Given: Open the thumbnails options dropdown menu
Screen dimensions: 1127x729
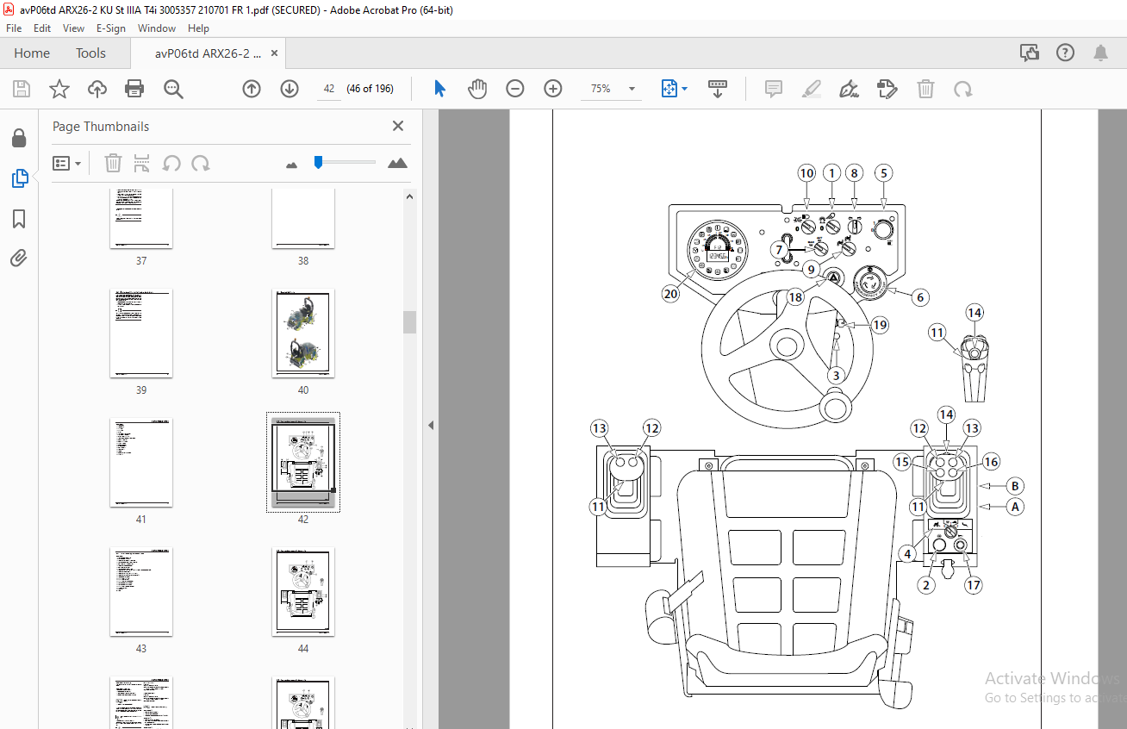Looking at the screenshot, I should 66,163.
